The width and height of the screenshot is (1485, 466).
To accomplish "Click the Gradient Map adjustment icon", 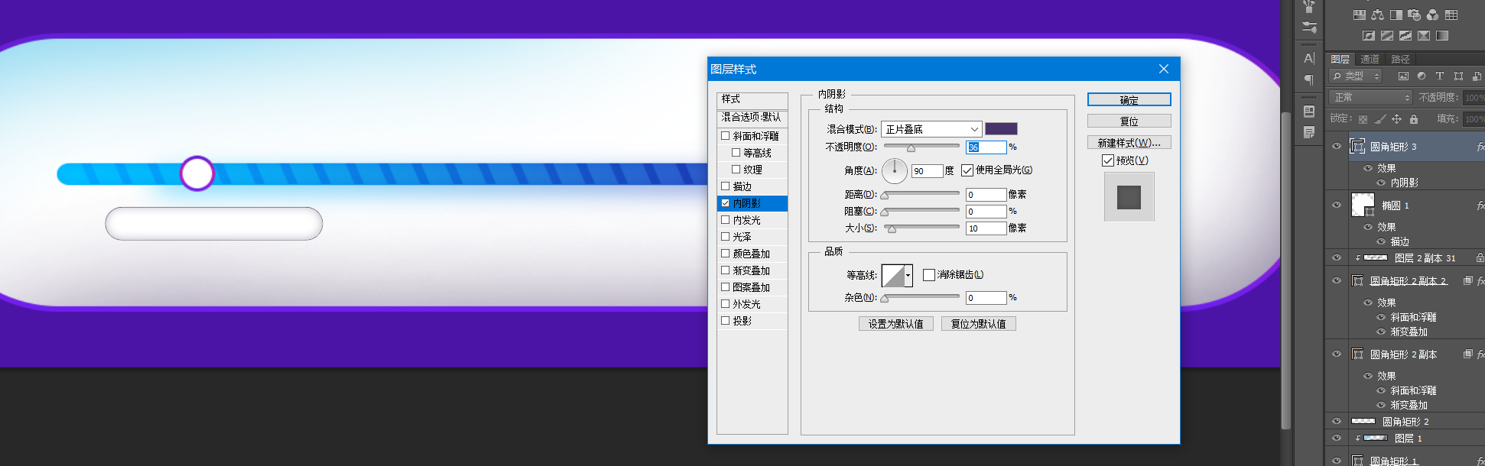I will tap(1442, 35).
